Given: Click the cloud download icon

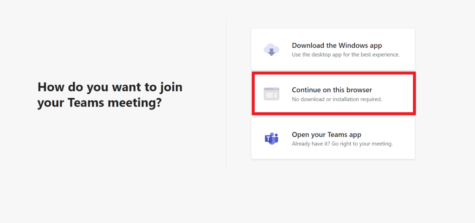Looking at the screenshot, I should tap(271, 49).
